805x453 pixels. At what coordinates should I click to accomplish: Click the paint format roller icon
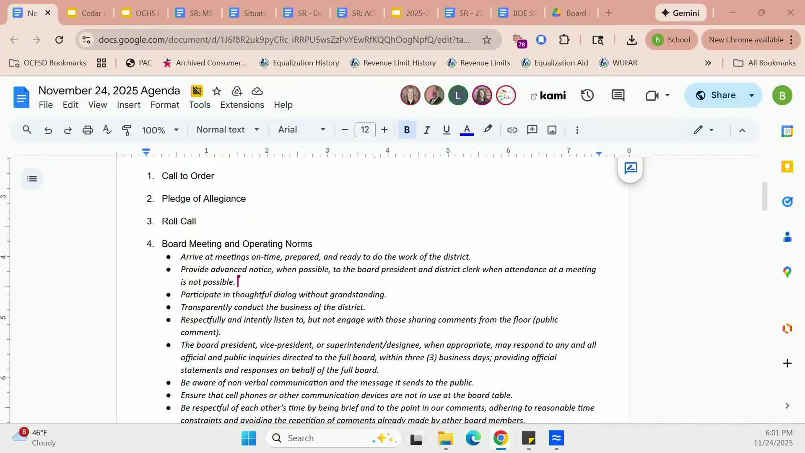[x=126, y=130]
